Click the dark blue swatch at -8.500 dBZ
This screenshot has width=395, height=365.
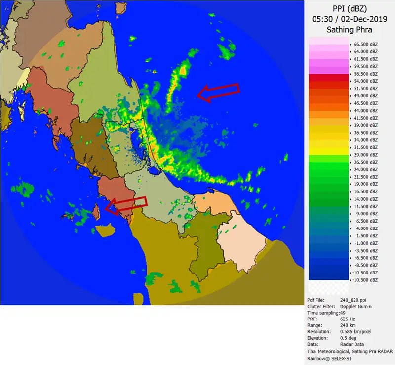[329, 269]
